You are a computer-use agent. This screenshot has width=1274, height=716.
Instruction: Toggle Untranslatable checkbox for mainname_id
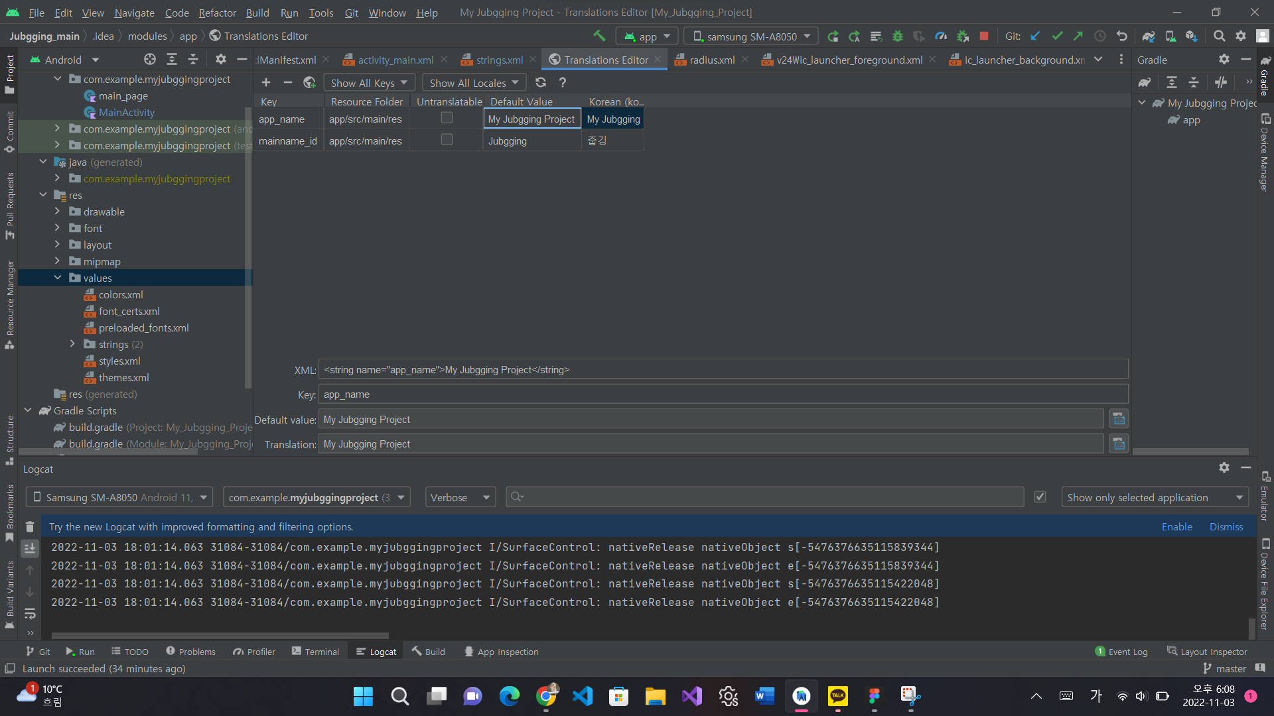[x=447, y=139]
